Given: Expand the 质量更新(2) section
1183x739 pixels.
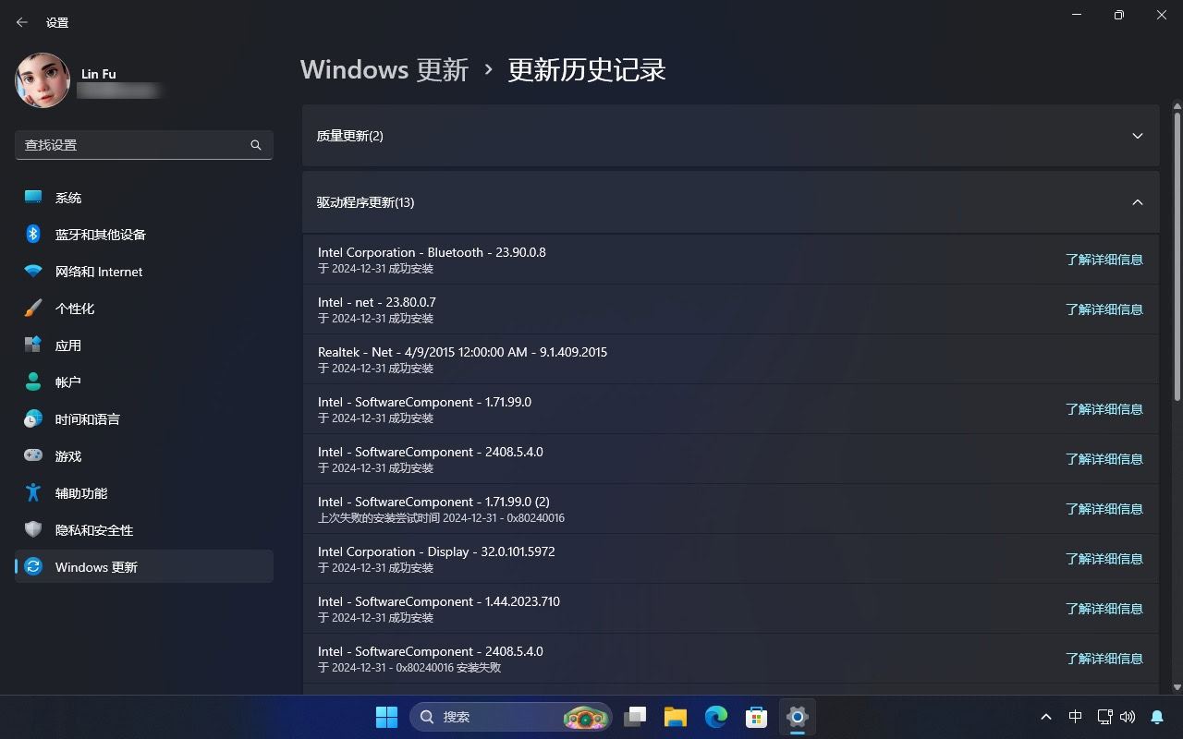Looking at the screenshot, I should click(730, 136).
